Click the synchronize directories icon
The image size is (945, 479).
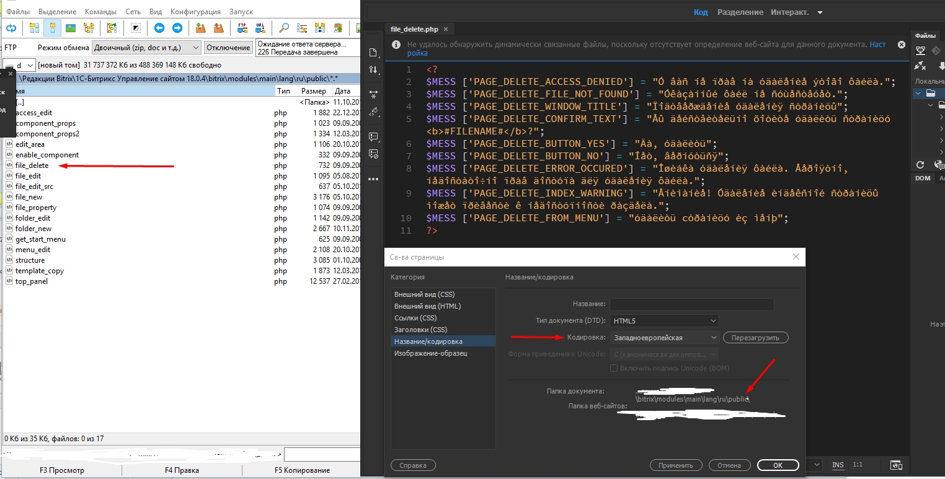[320, 28]
